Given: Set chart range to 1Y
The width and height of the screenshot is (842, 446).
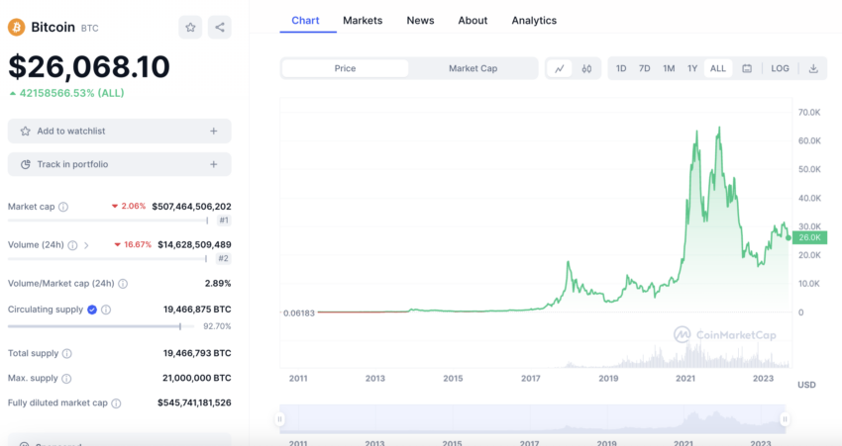Looking at the screenshot, I should click(692, 68).
